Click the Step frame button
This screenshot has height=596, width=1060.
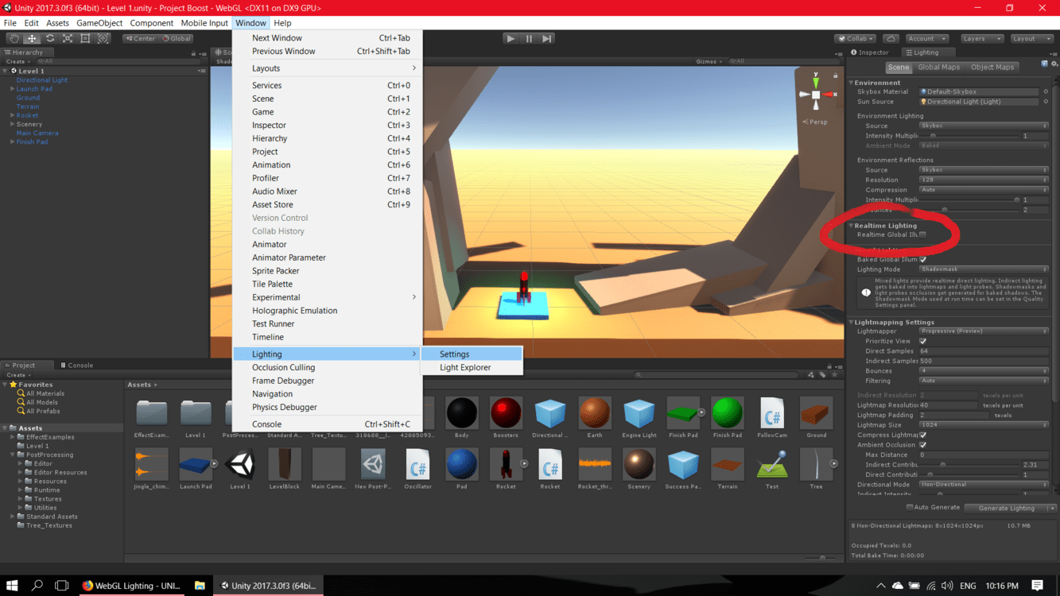pos(546,37)
